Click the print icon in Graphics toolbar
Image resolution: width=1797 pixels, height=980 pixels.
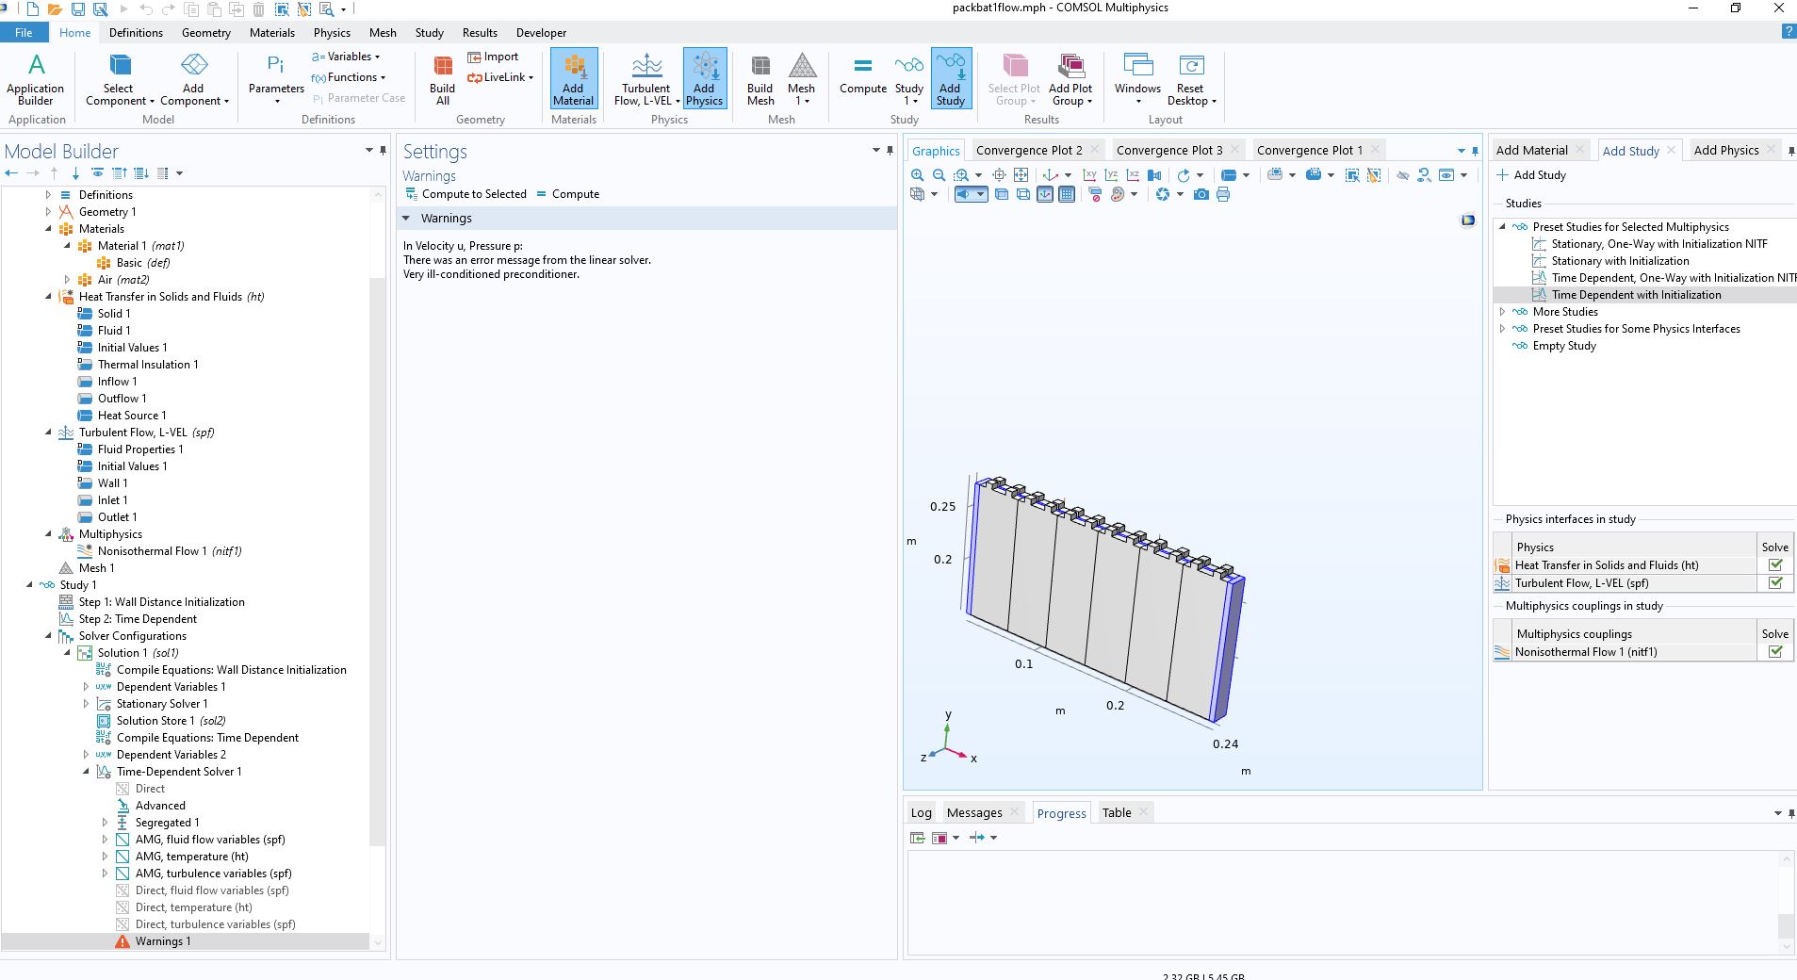coord(1223,195)
